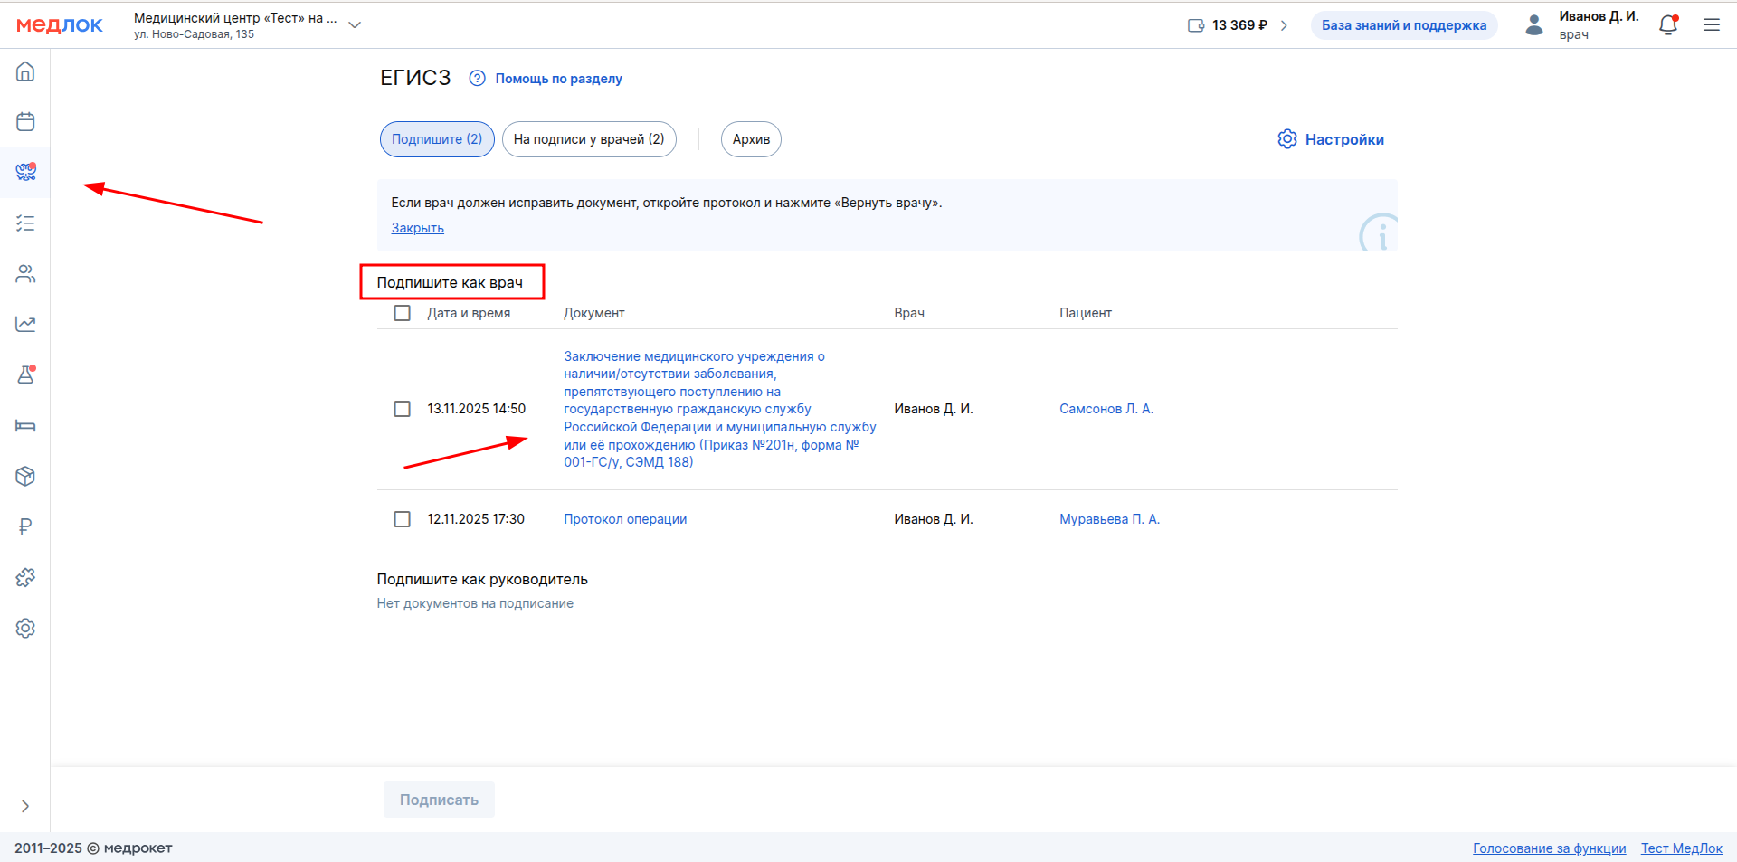Switch to the «Архив» tab
1737x862 pixels.
coord(751,139)
